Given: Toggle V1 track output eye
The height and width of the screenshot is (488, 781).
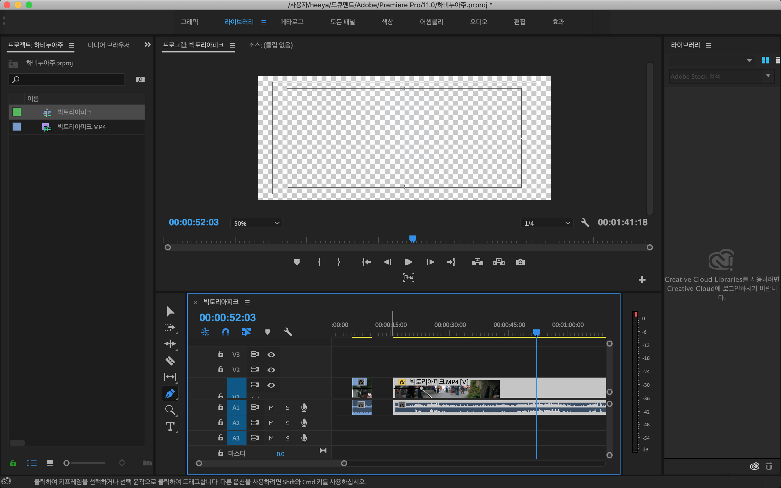Looking at the screenshot, I should click(271, 385).
